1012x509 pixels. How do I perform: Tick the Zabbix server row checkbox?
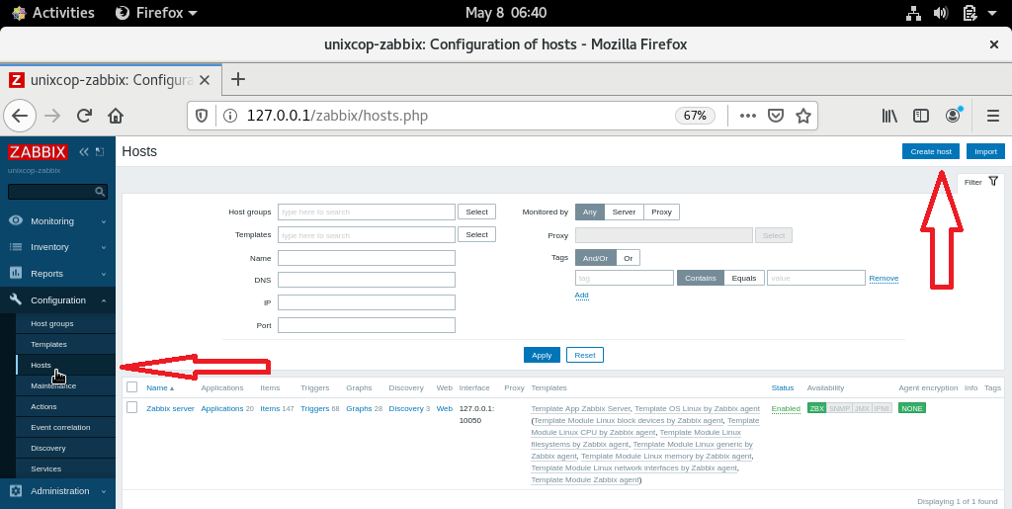pyautogui.click(x=132, y=408)
